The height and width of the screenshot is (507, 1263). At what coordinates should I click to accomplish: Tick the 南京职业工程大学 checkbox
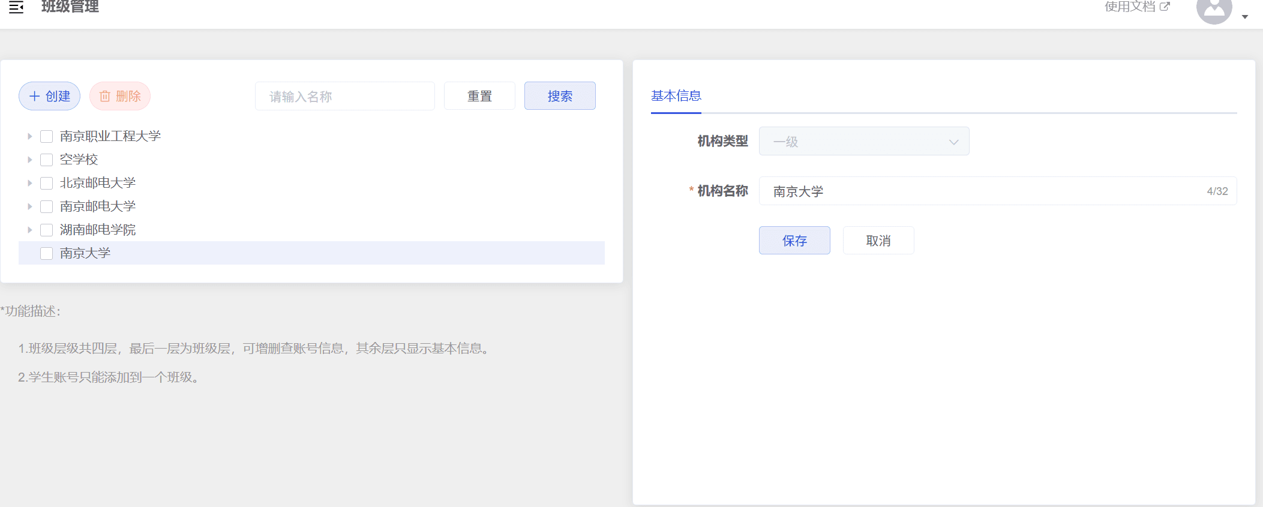[47, 136]
